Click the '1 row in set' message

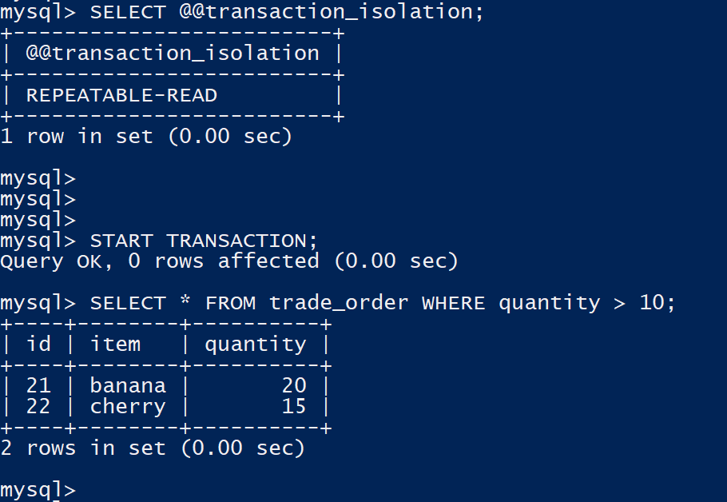pos(146,137)
